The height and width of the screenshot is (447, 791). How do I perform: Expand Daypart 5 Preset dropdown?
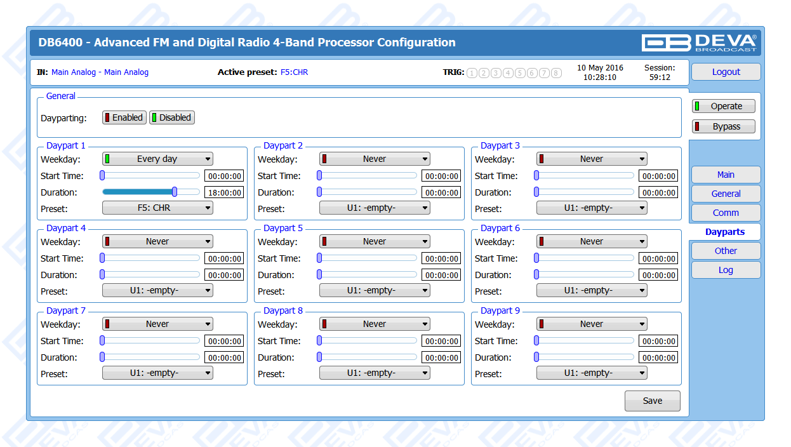(x=375, y=290)
